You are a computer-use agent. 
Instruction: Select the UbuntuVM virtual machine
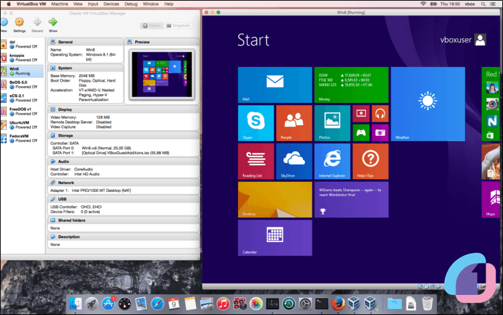pyautogui.click(x=22, y=125)
